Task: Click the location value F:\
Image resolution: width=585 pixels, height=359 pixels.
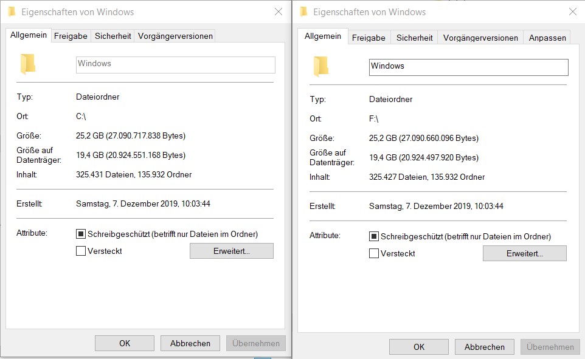Action: (374, 119)
